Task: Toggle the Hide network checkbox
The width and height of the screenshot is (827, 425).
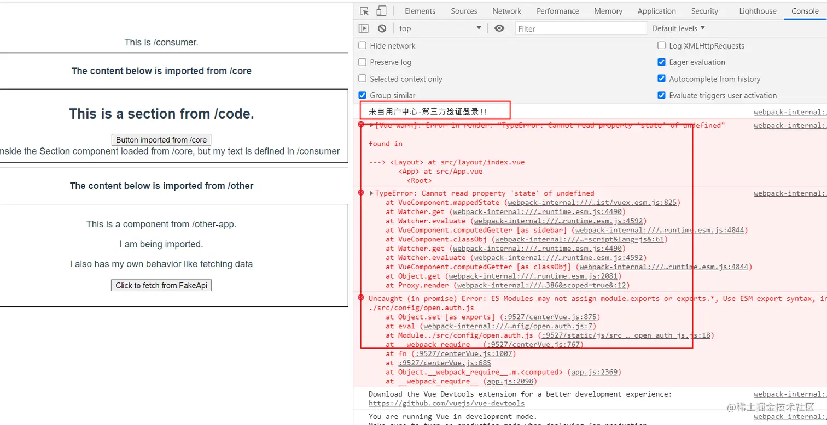Action: pos(362,46)
